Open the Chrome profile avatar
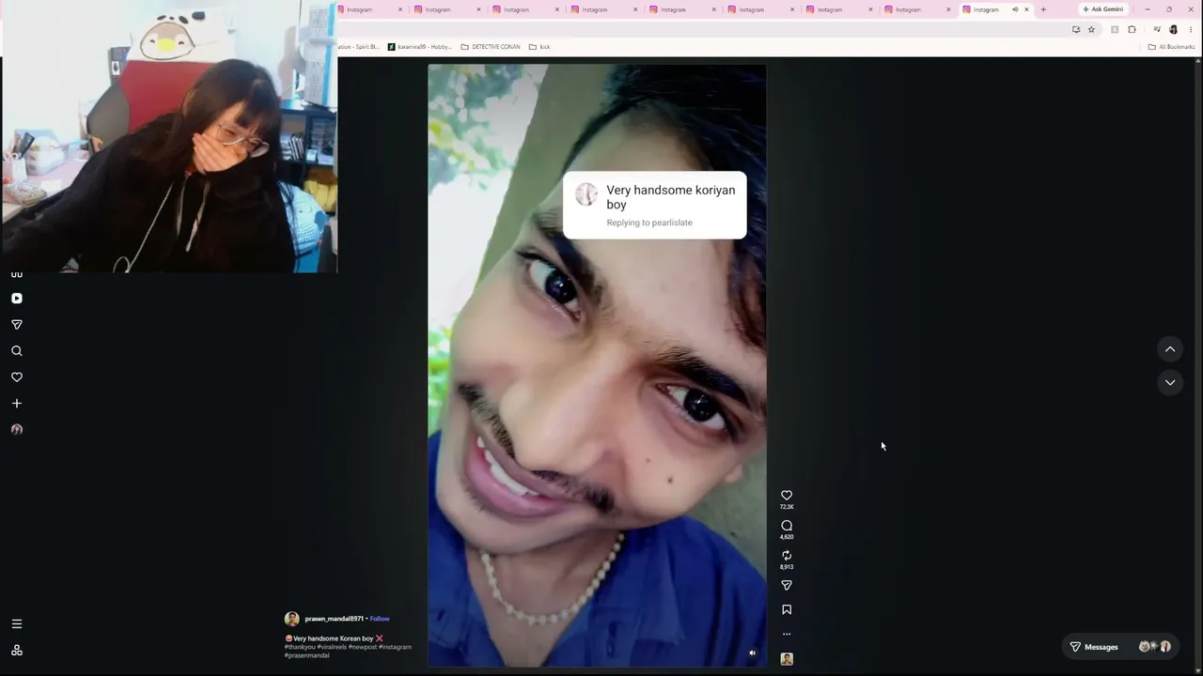The height and width of the screenshot is (676, 1203). click(x=1173, y=29)
